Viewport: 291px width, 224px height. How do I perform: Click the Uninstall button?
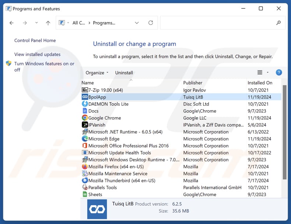pyautogui.click(x=124, y=73)
